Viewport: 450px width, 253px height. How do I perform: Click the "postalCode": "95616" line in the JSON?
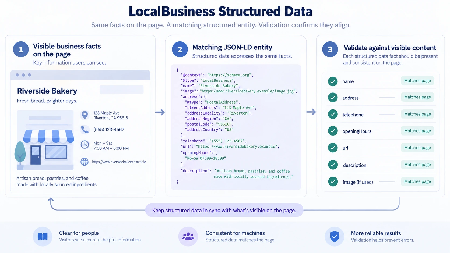coord(209,124)
